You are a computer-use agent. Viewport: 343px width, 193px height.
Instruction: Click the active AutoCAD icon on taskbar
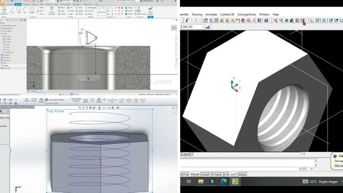coord(235,181)
